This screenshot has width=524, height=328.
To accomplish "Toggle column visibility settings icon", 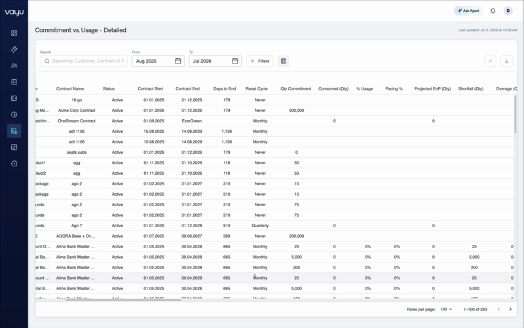I will pyautogui.click(x=284, y=61).
